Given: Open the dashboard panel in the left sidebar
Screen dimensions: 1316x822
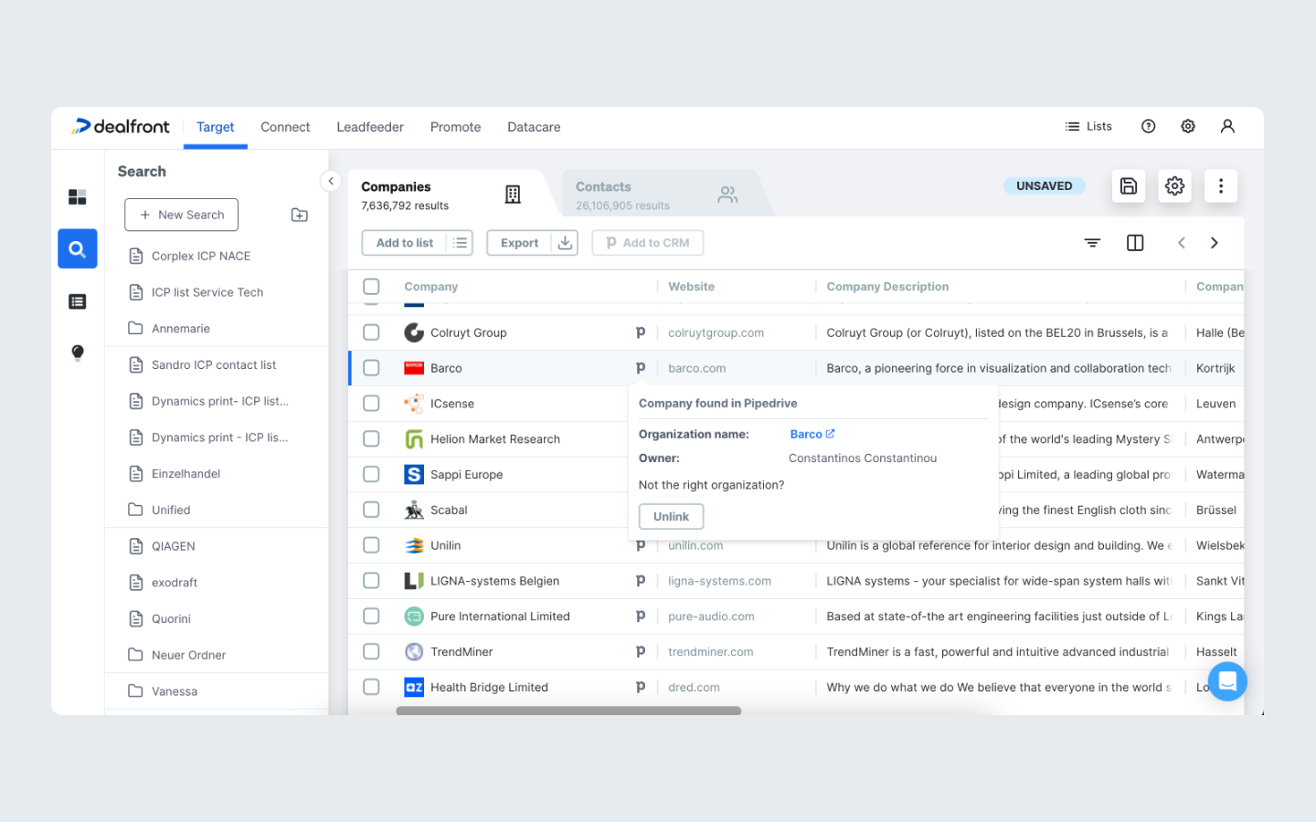Looking at the screenshot, I should [x=77, y=196].
